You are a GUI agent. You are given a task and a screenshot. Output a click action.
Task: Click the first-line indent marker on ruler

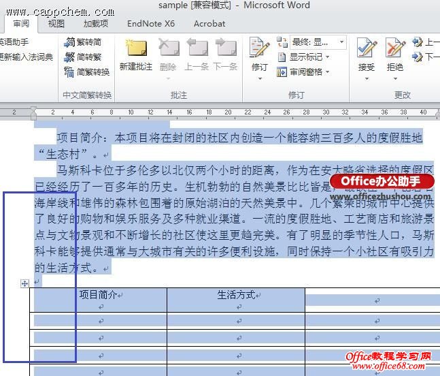tap(33, 109)
